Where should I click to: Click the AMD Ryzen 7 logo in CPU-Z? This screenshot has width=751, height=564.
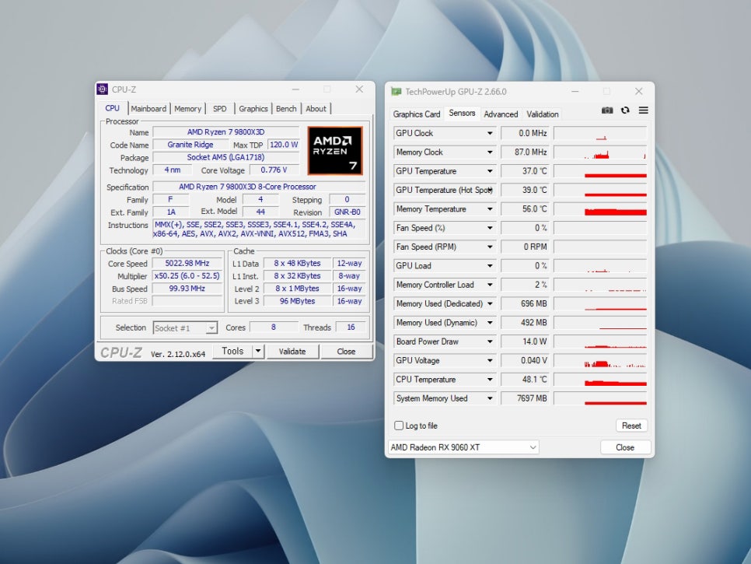(335, 150)
